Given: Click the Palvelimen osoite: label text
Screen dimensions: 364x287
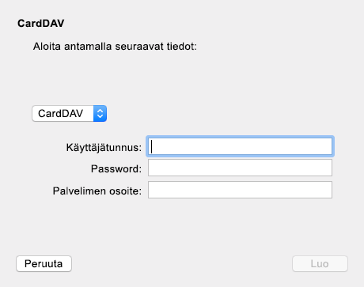Looking at the screenshot, I should point(97,191).
